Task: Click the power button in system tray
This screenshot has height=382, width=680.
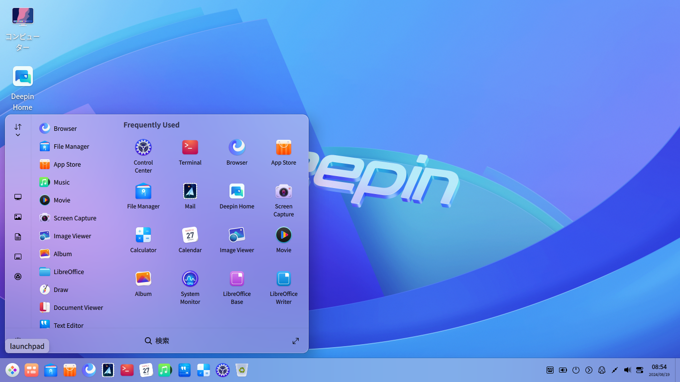Action: point(575,370)
